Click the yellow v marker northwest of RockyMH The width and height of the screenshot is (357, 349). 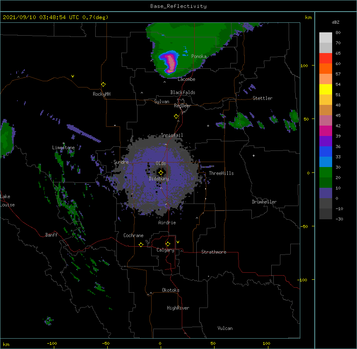tap(72, 76)
